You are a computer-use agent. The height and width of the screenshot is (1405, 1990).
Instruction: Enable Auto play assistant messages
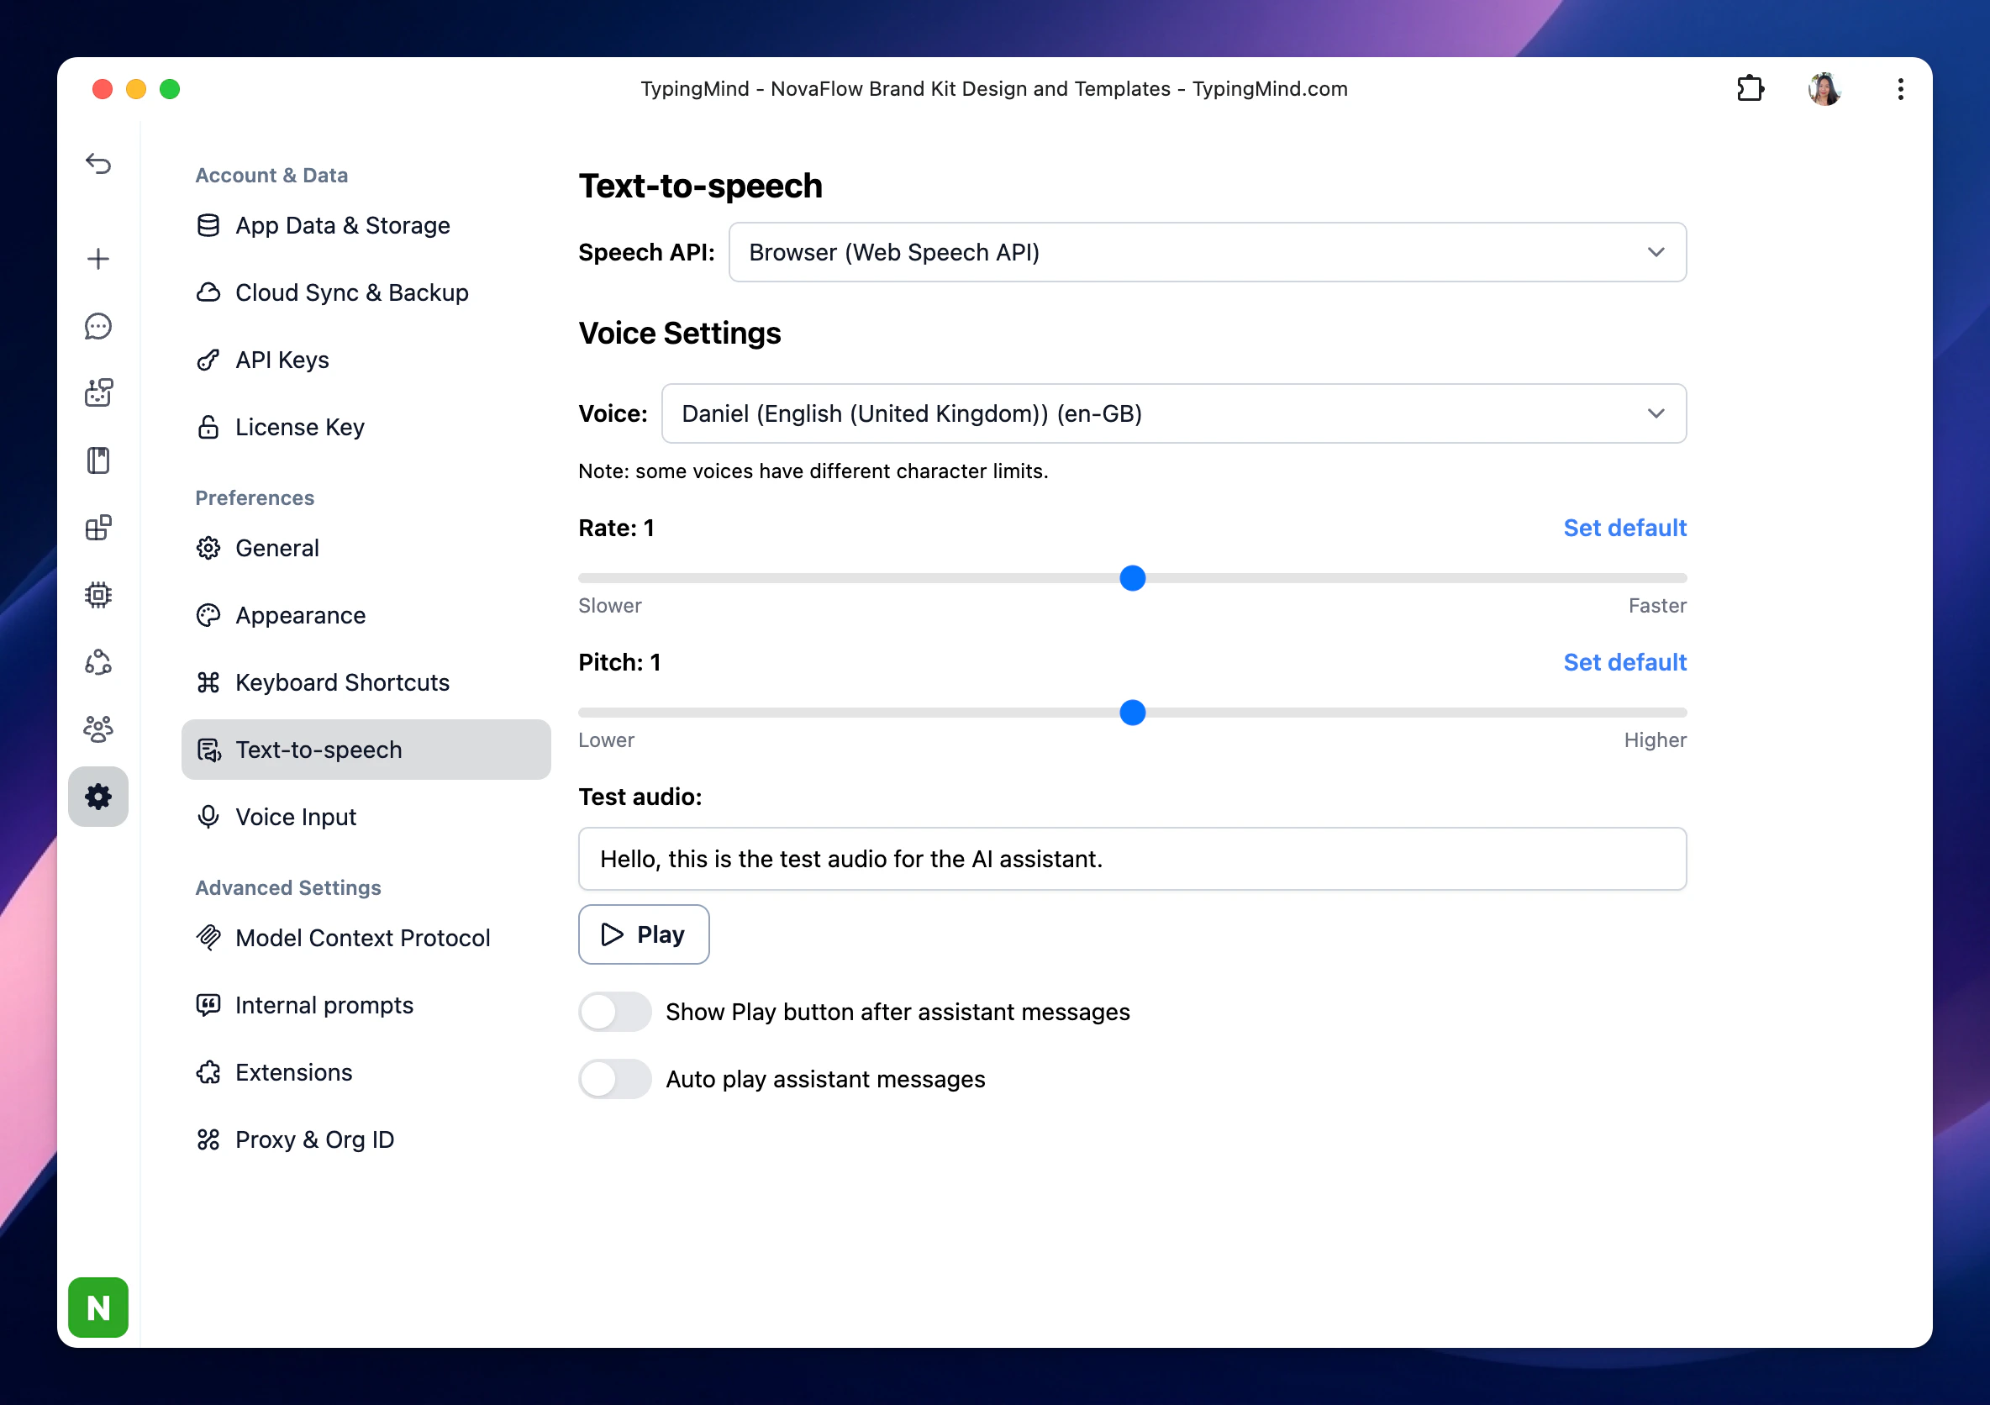click(614, 1079)
